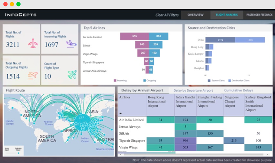Click Incoming Flights value 1697
The image size is (275, 163).
point(51,45)
